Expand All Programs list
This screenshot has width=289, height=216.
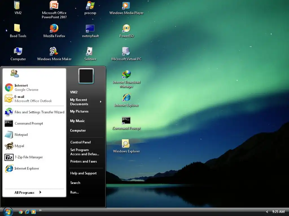28,192
